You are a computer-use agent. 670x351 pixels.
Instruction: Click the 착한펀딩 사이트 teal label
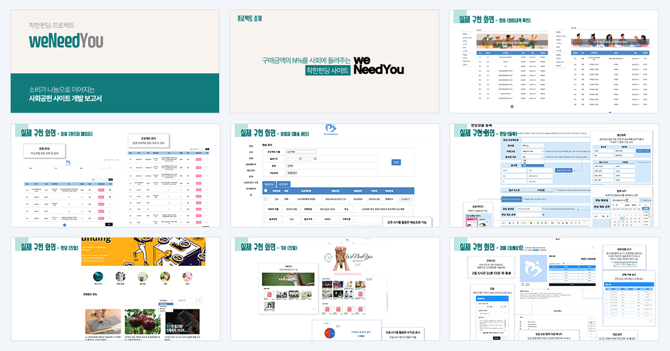[328, 70]
